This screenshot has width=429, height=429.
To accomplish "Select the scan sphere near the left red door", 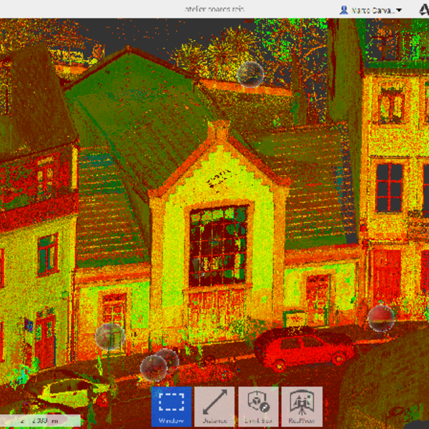I will click(x=109, y=335).
